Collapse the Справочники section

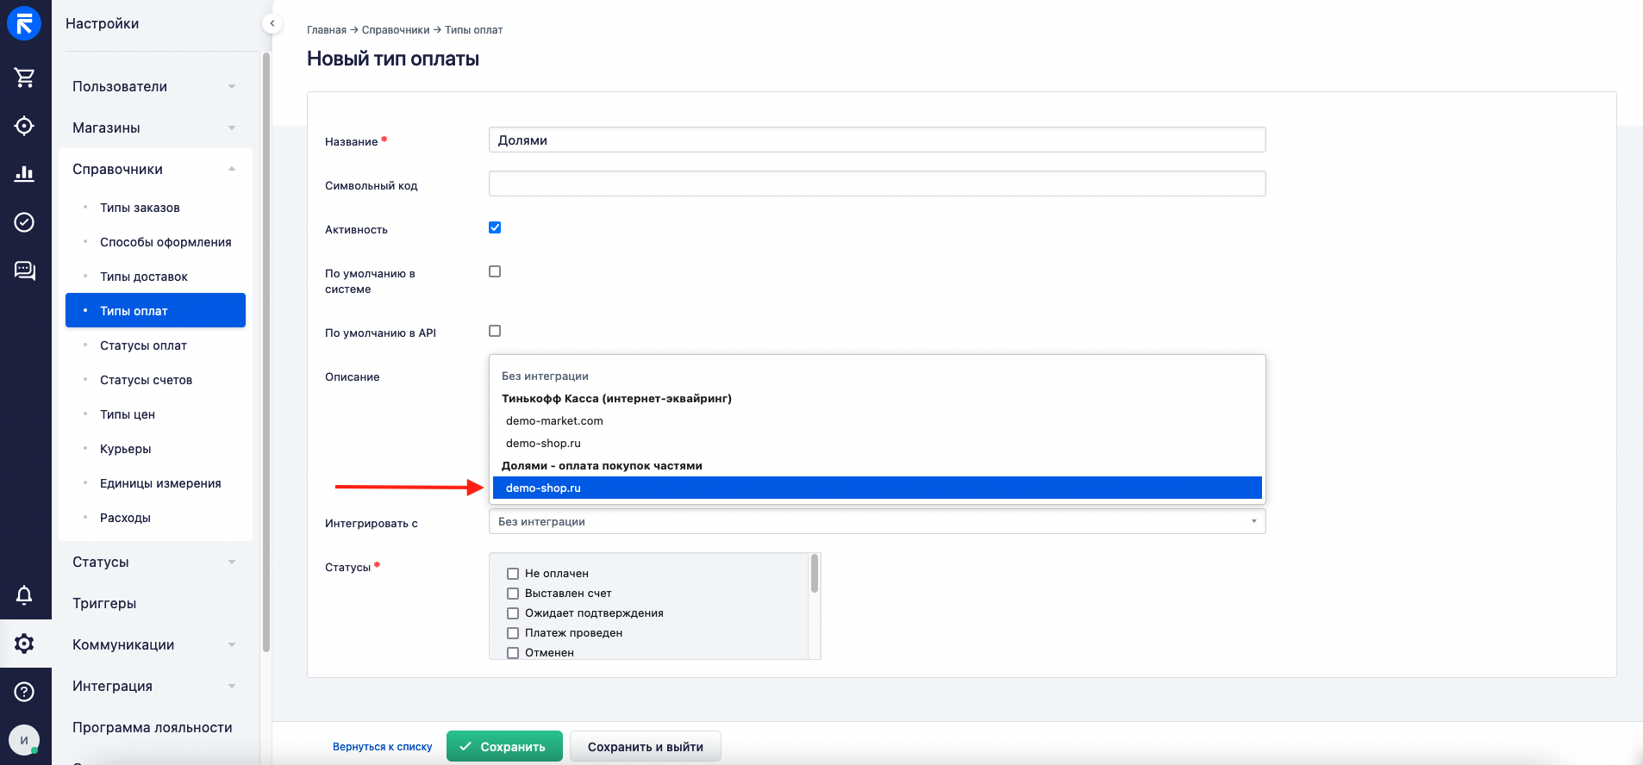pyautogui.click(x=155, y=169)
